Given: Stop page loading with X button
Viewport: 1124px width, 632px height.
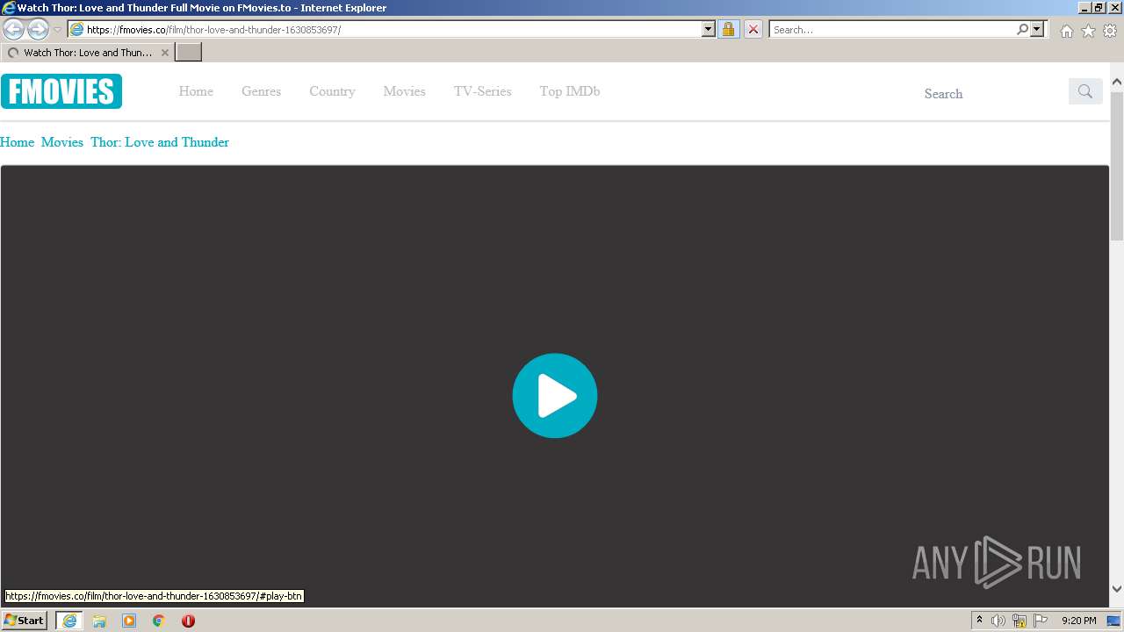Looking at the screenshot, I should [x=753, y=29].
